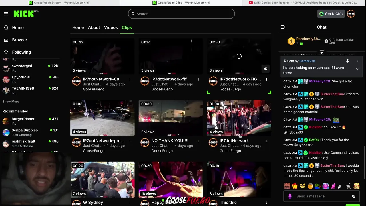Open options menu for IP7dotNetwork-FIG clip

(266, 79)
